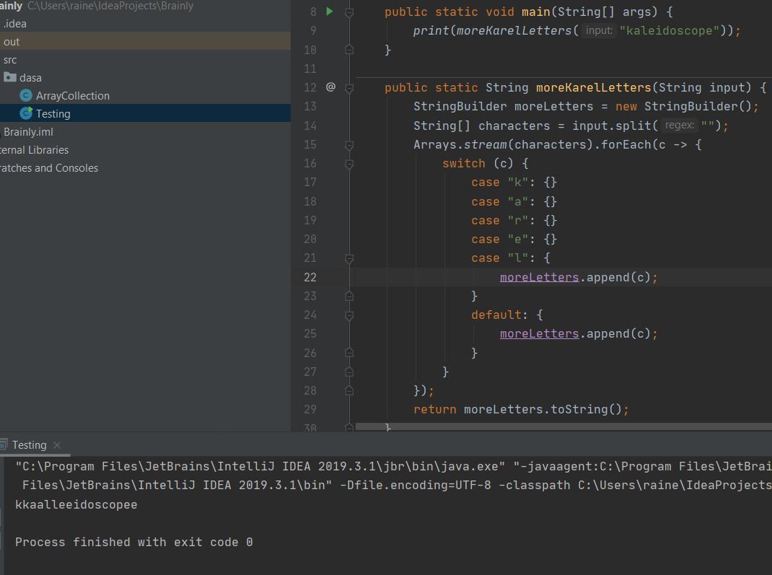This screenshot has width=772, height=575.
Task: Fold the switch block on line 16
Action: pos(349,164)
